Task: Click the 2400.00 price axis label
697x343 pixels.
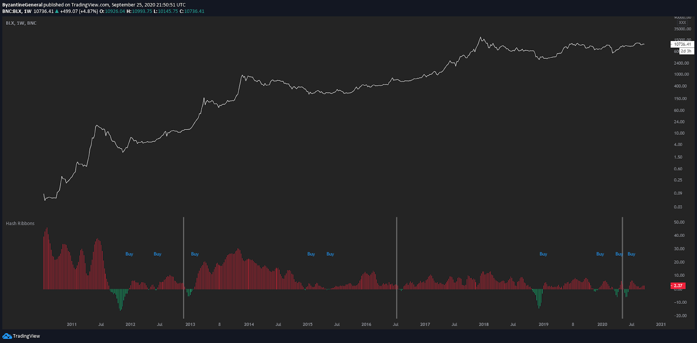Action: [682, 63]
